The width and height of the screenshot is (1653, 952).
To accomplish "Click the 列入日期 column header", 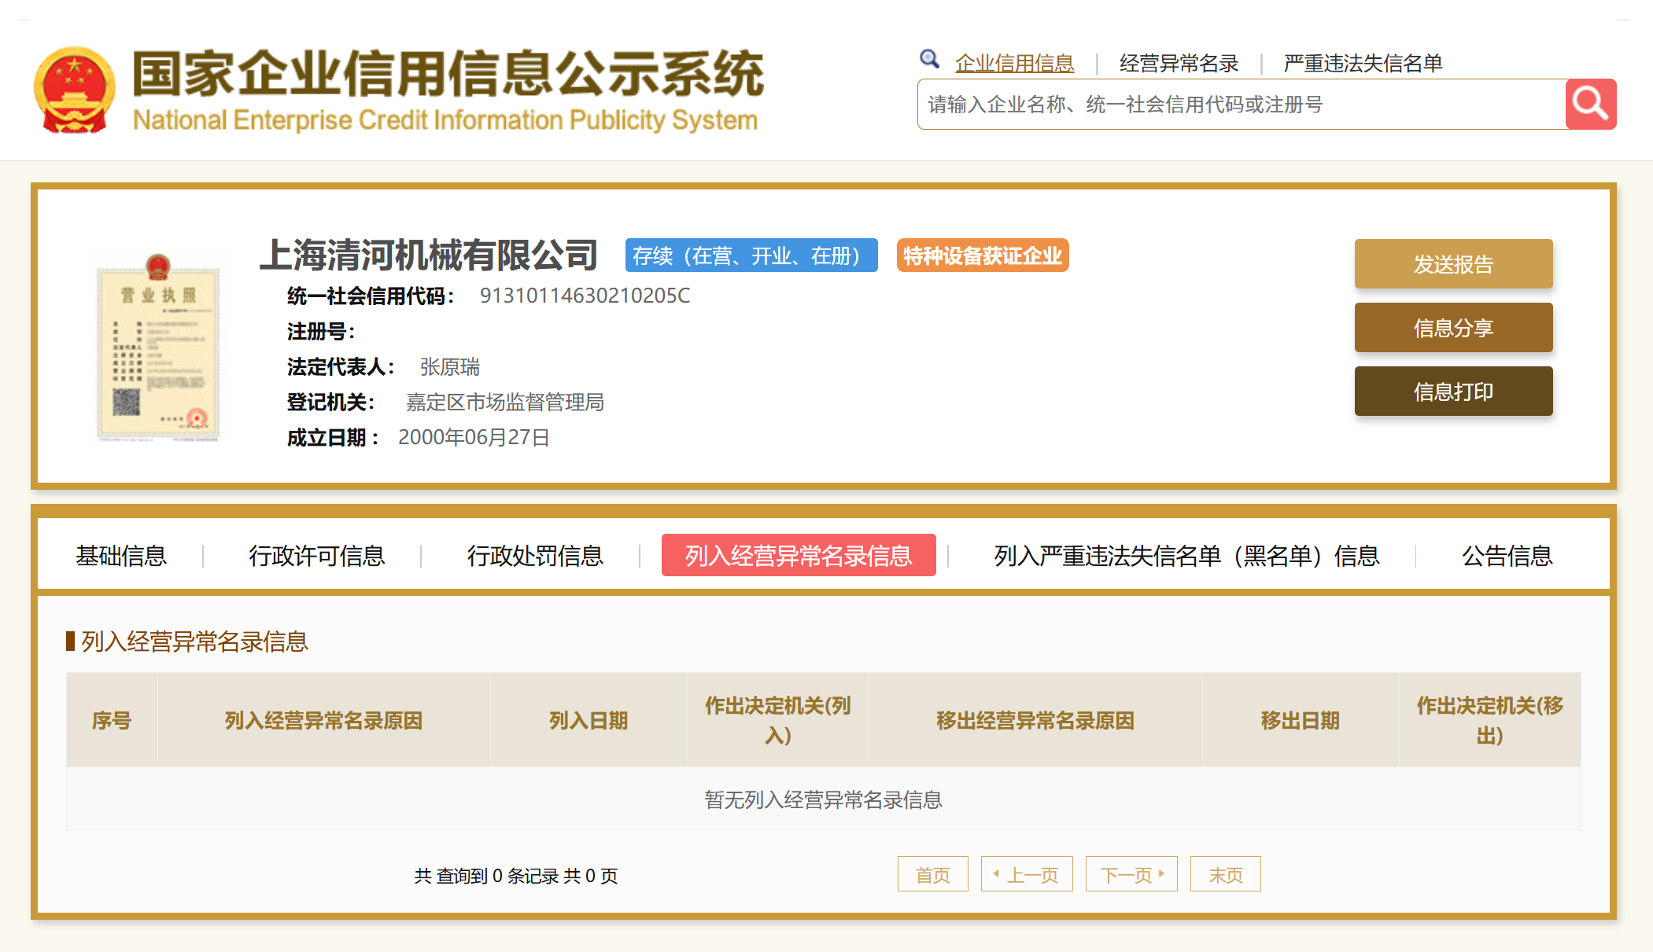I will (589, 720).
